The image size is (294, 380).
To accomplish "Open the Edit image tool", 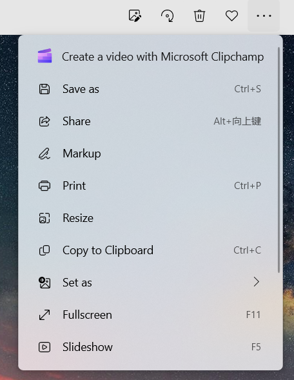I will point(135,16).
